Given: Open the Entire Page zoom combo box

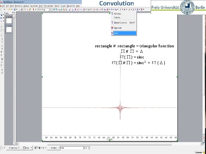Looking at the screenshot, I should coord(44,10).
